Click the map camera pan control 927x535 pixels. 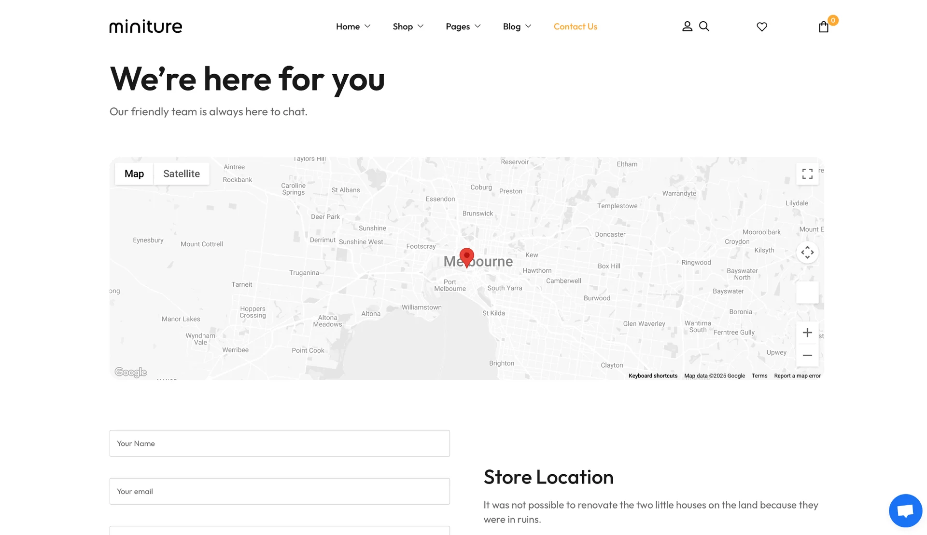pos(807,253)
